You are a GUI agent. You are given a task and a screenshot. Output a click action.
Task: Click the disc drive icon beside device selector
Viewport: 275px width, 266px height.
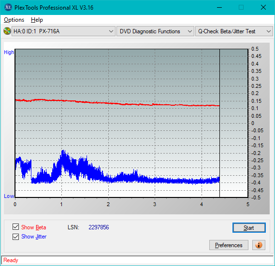pyautogui.click(x=7, y=31)
